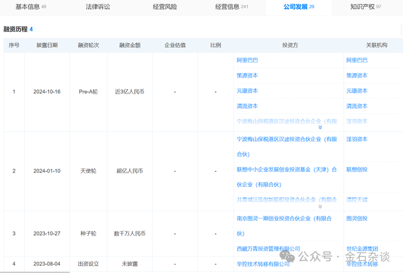Viewport: 403px width, 273px height.
Task: Select the 经营信息 tab
Action: point(231,7)
